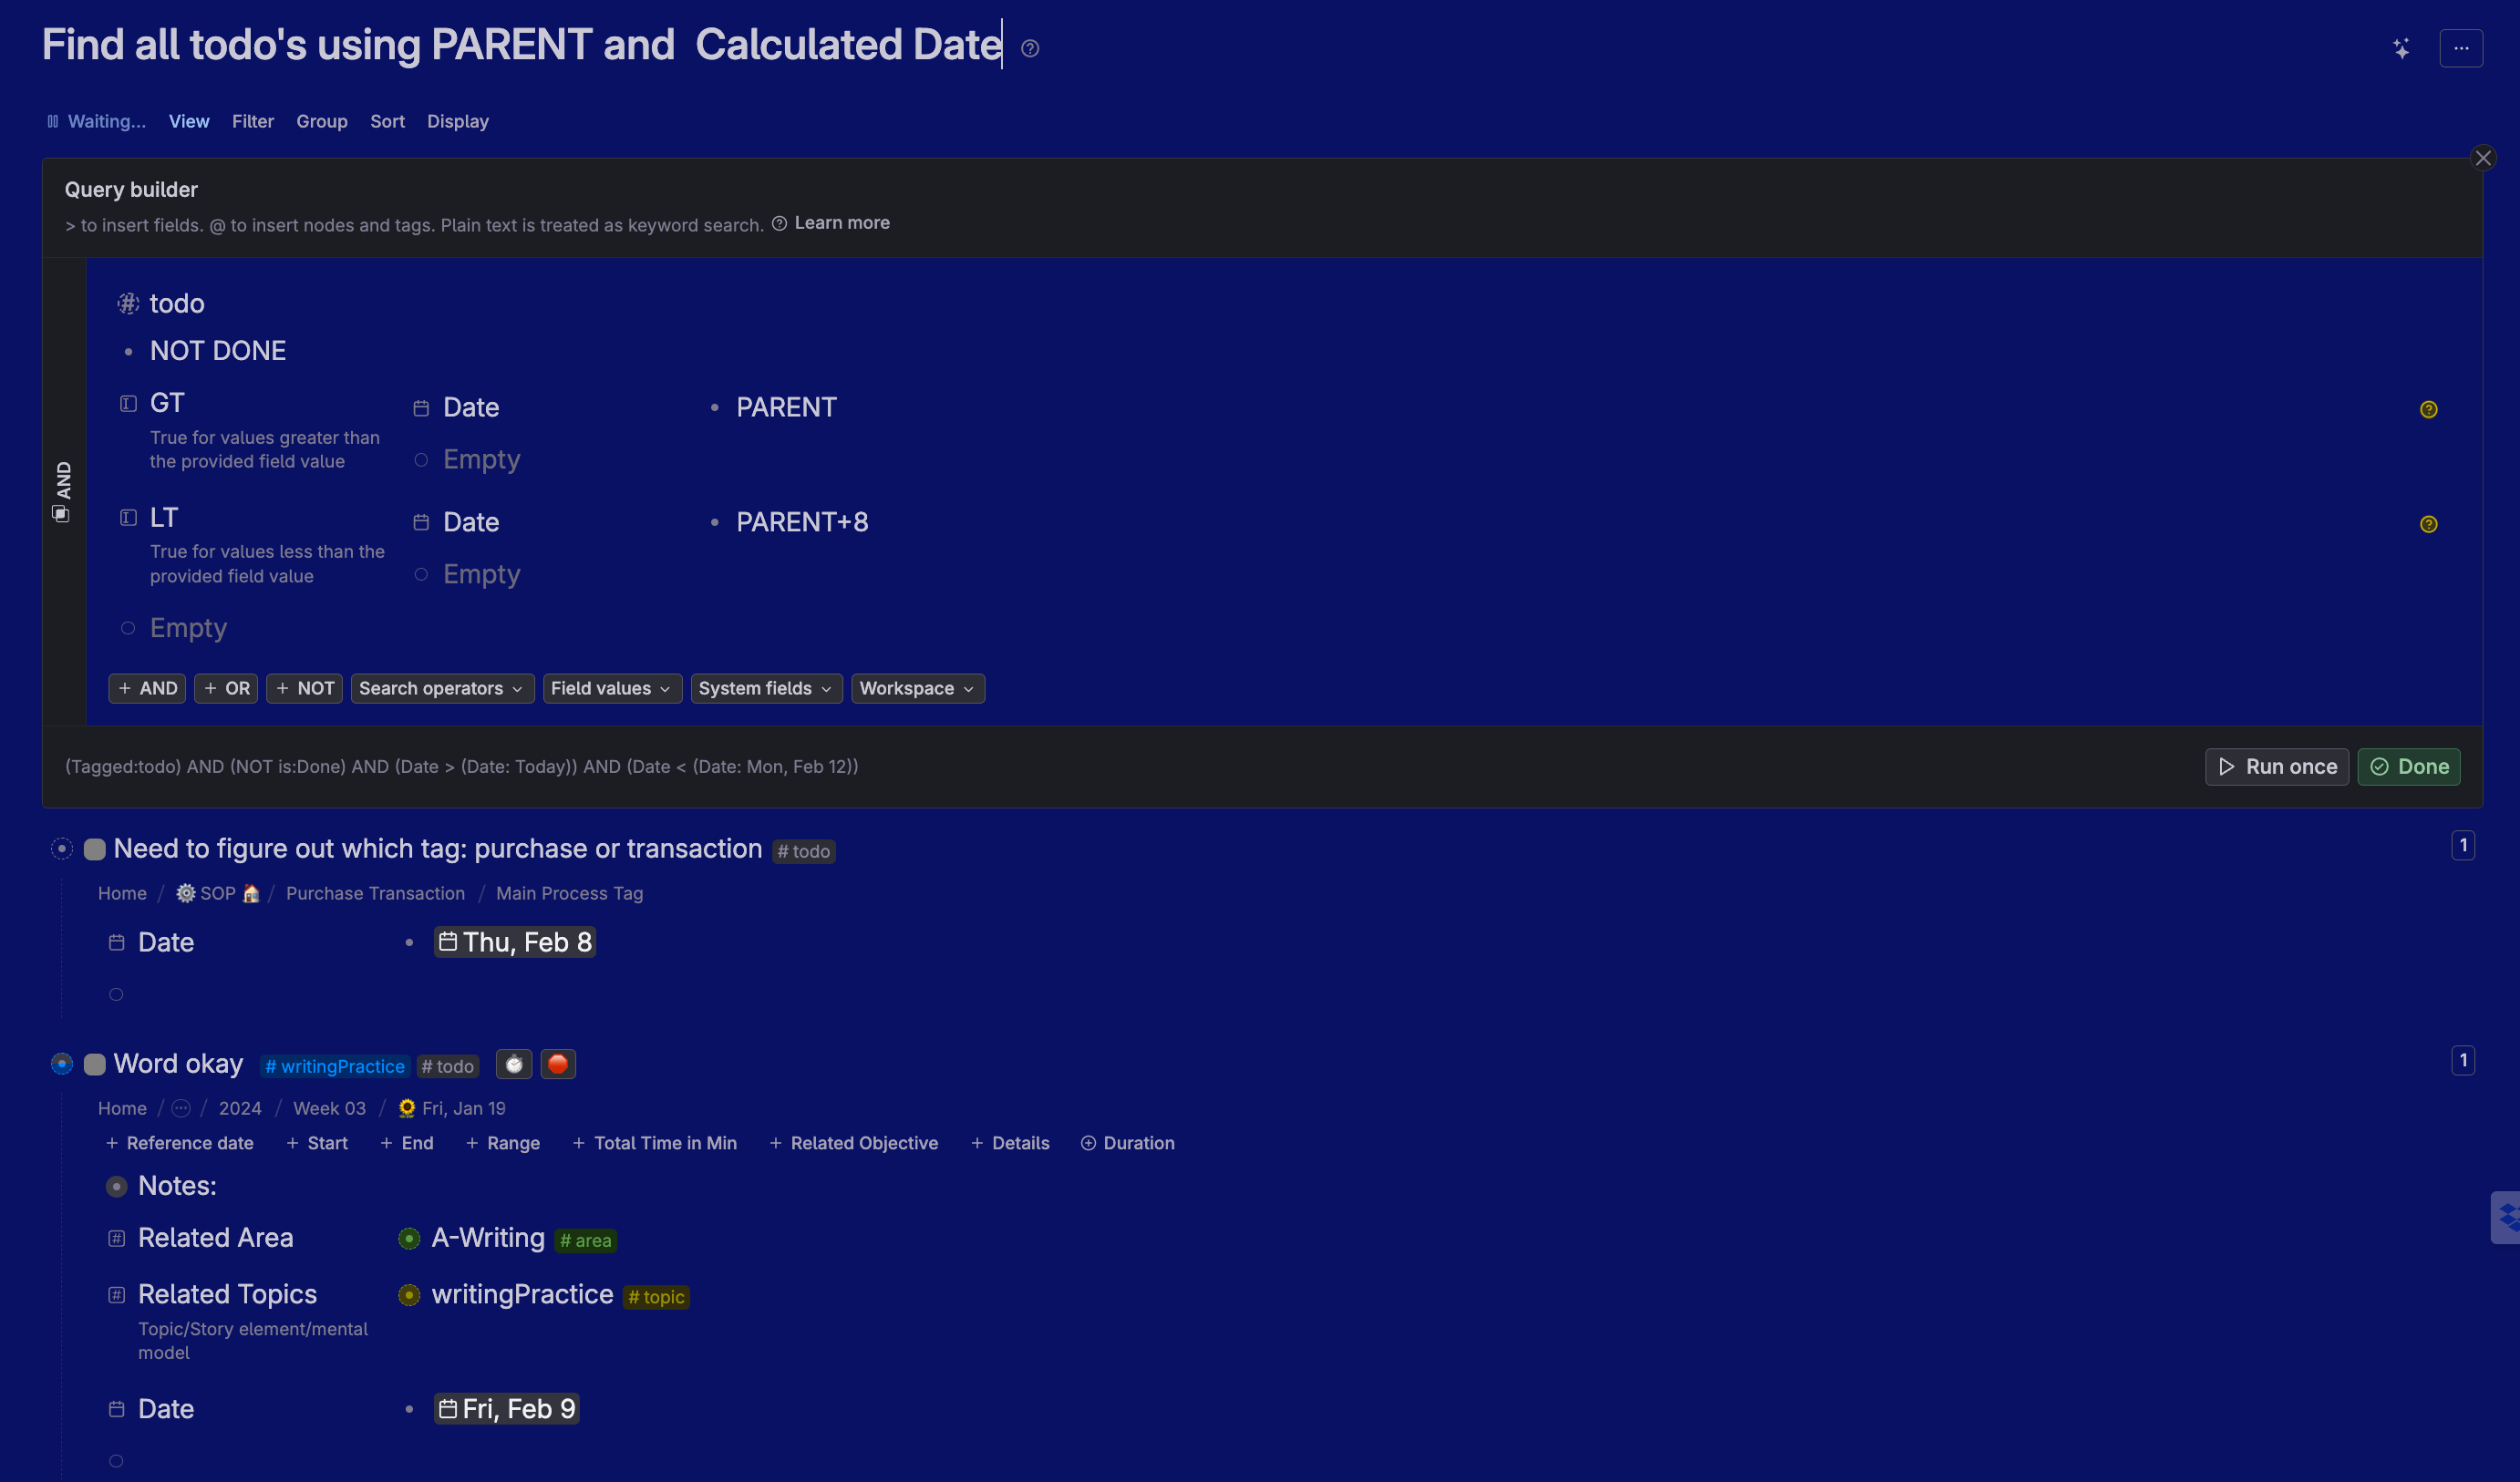The width and height of the screenshot is (2520, 1482).
Task: Click the calendar icon on Thu, Feb 8
Action: click(x=448, y=942)
